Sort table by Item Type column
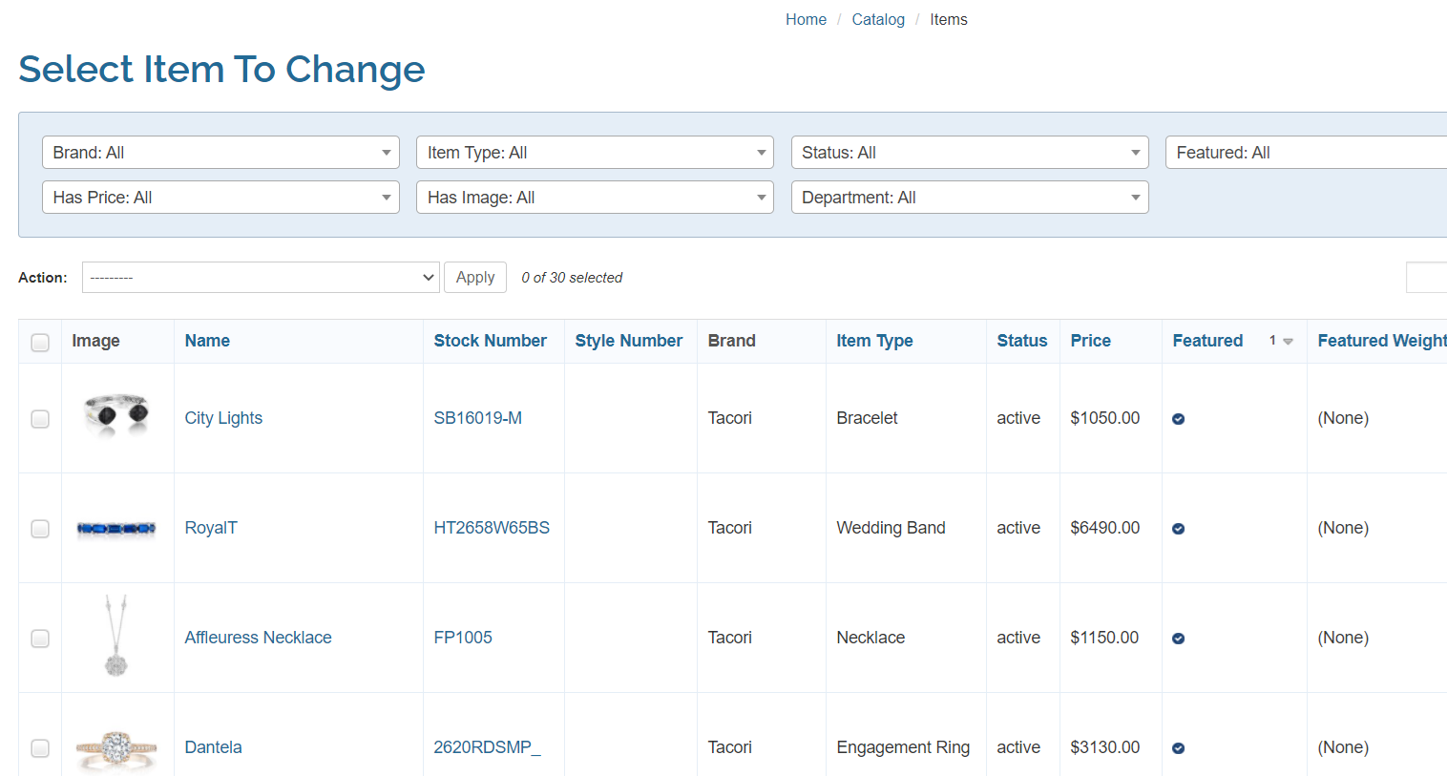The height and width of the screenshot is (776, 1447). point(874,341)
